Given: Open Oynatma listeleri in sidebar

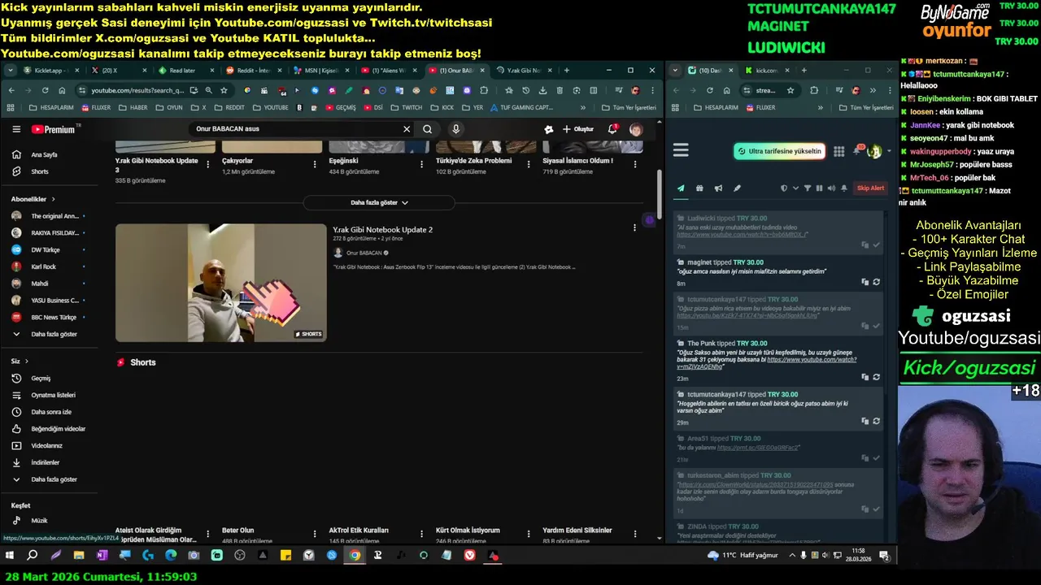Looking at the screenshot, I should point(49,395).
